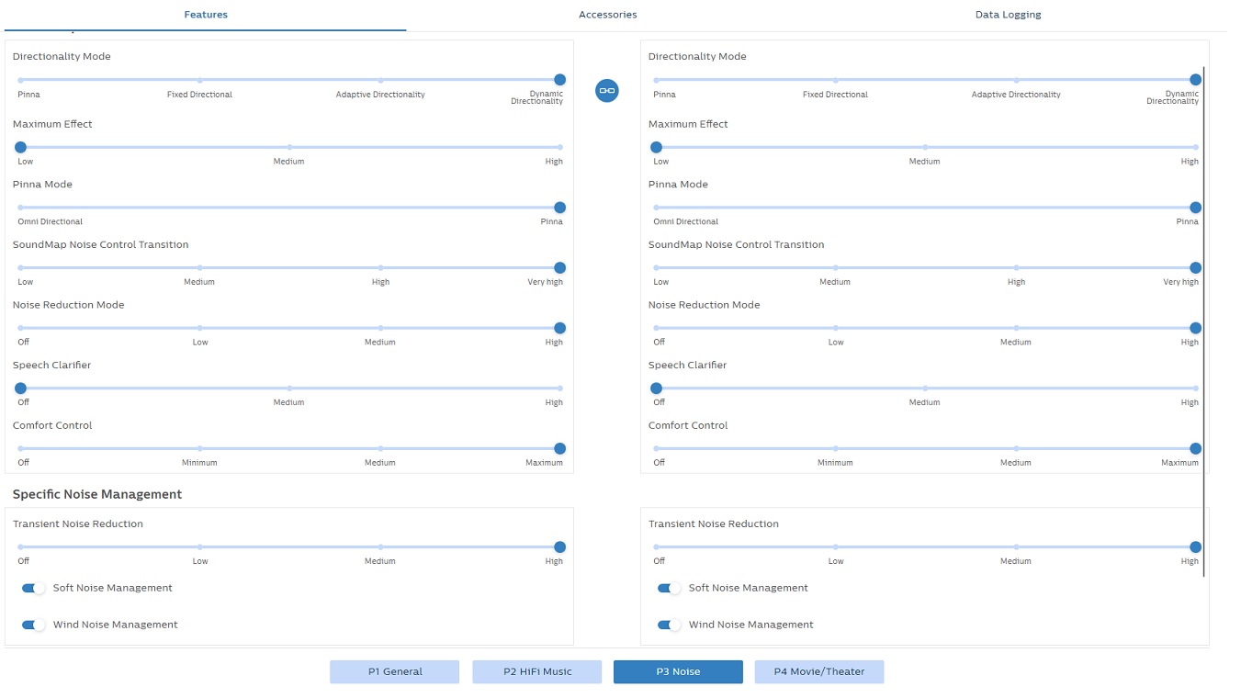The width and height of the screenshot is (1241, 698).
Task: Set right Pinna Mode to Omni Directional
Action: [656, 208]
